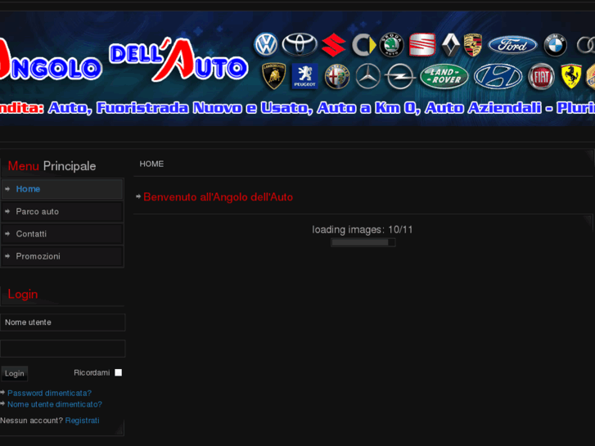
Task: Click the red Seat logo
Action: tap(422, 45)
